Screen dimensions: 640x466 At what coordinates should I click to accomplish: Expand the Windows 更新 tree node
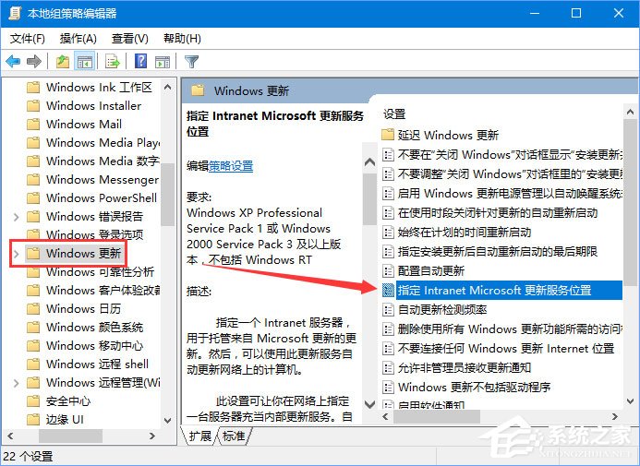tap(16, 254)
